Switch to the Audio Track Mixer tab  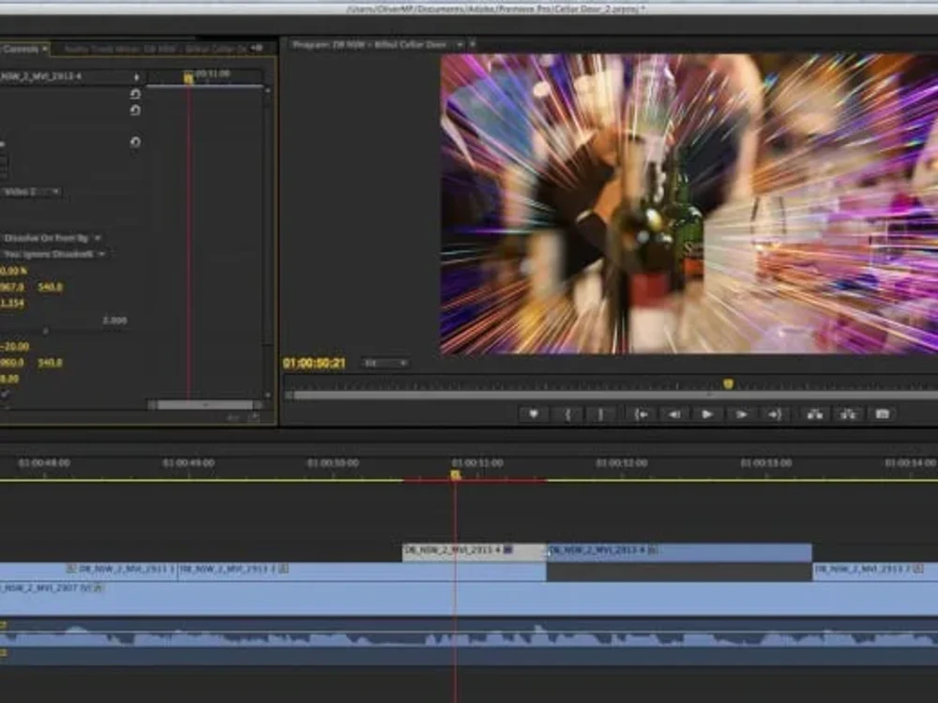(x=155, y=49)
